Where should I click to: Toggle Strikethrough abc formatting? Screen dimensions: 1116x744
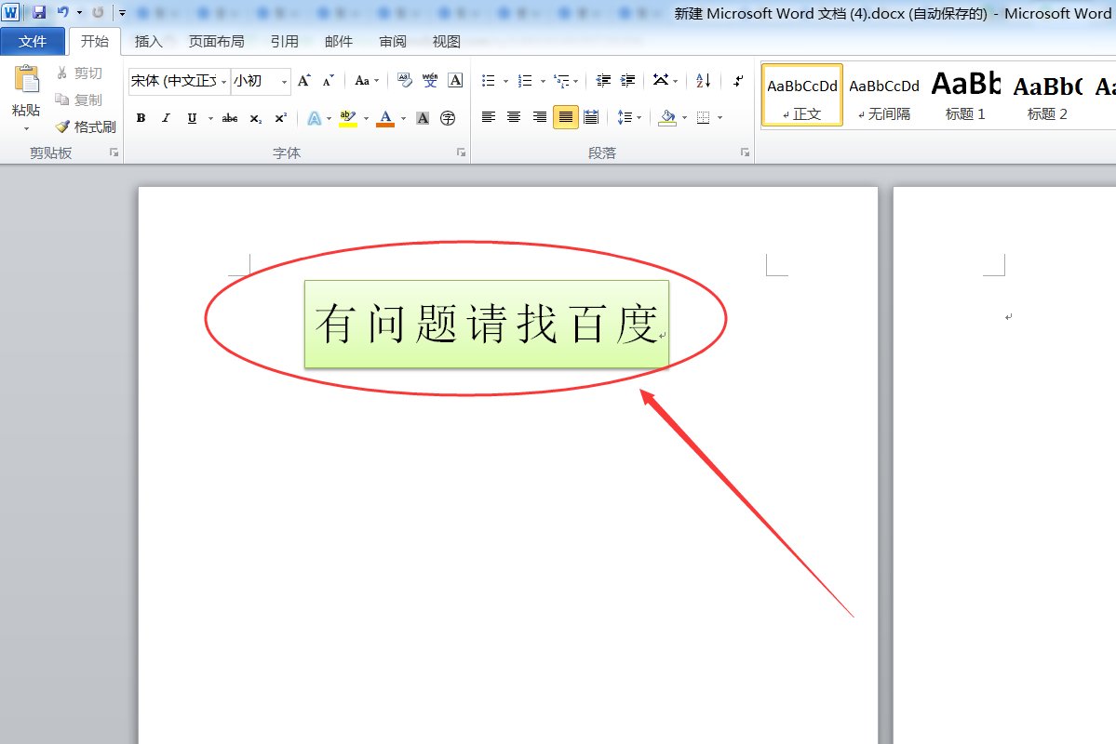tap(230, 118)
